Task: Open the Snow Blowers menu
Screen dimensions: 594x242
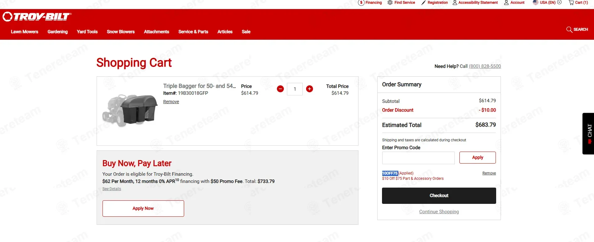Action: [121, 32]
